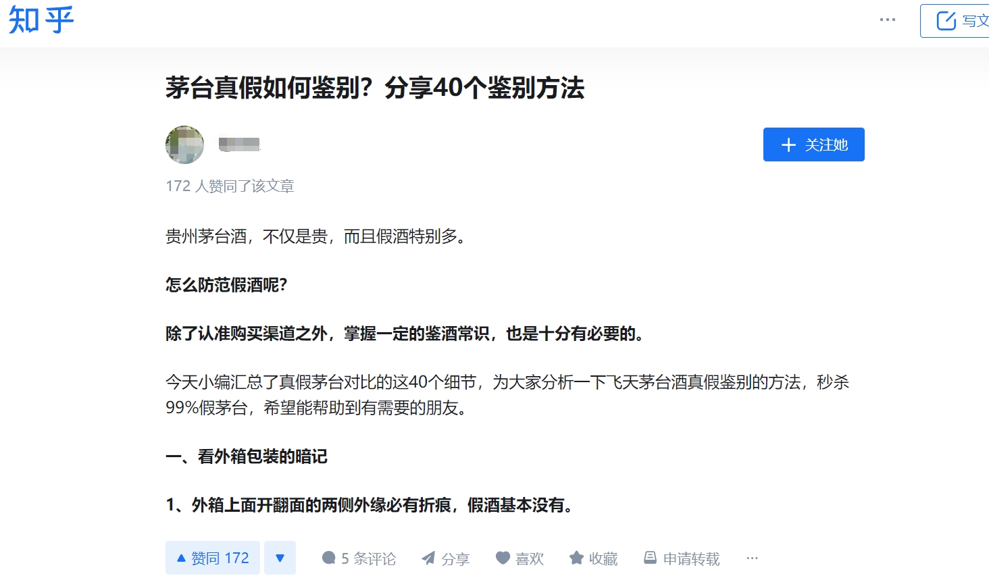The image size is (989, 580).
Task: Click the article title heading
Action: coord(375,88)
